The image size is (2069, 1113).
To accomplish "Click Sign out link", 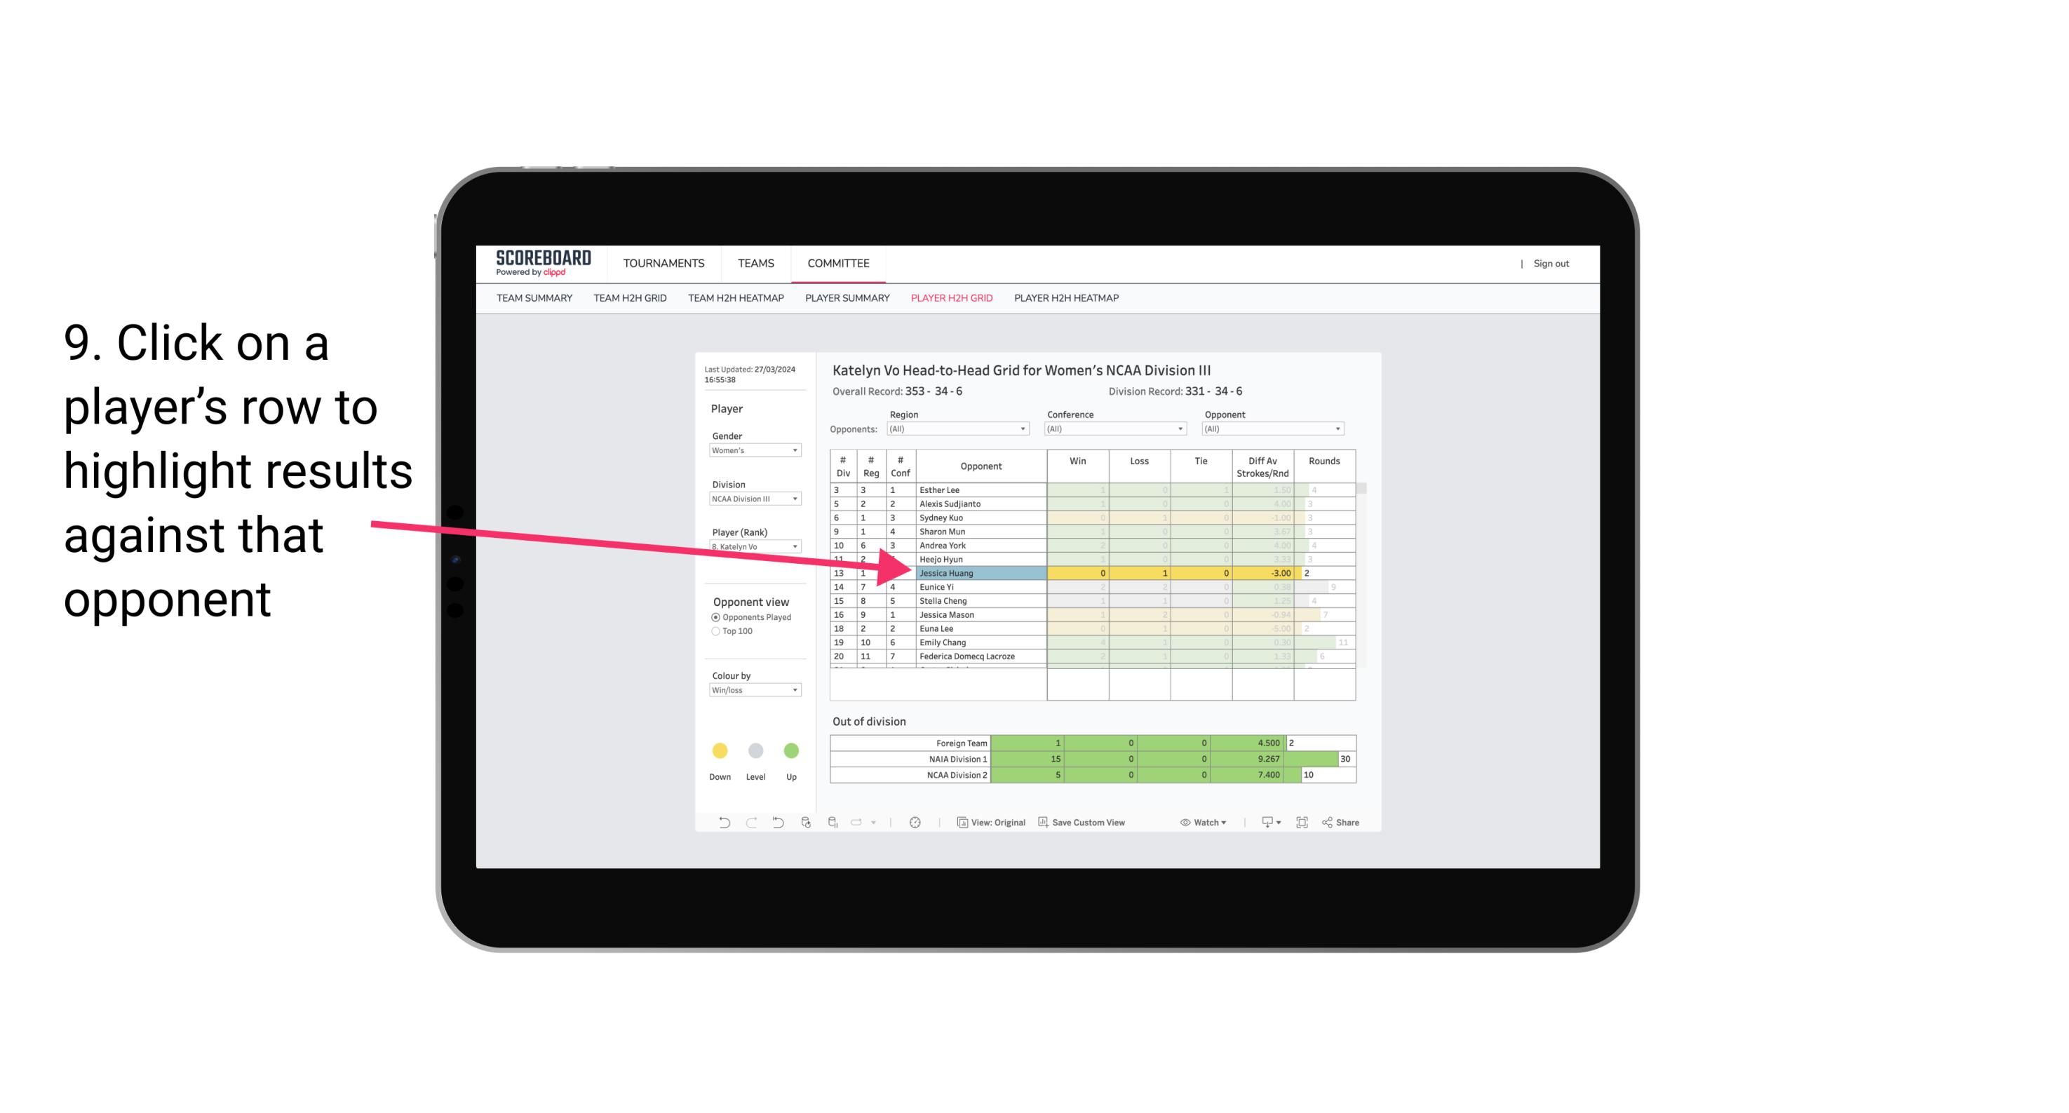I will click(1551, 264).
